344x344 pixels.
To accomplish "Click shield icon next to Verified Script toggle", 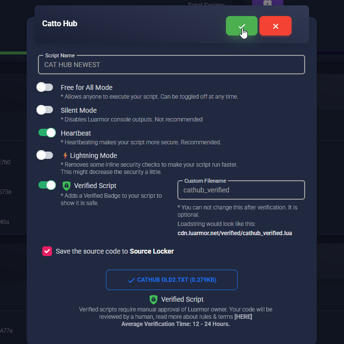I will click(67, 186).
